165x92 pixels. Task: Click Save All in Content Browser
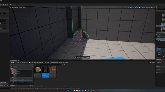(23, 62)
